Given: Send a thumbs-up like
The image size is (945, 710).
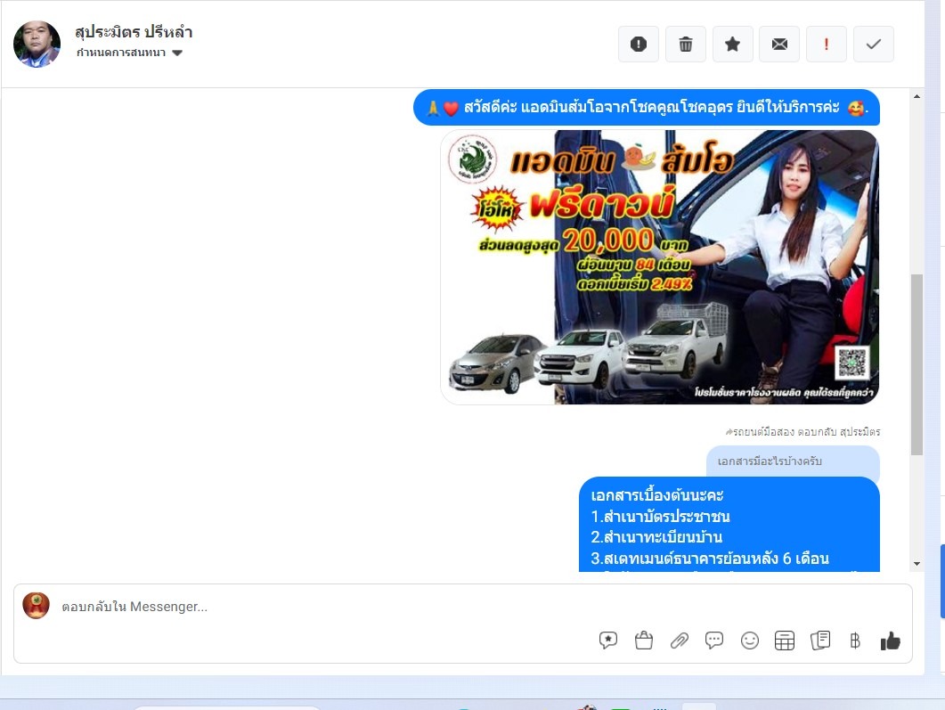Looking at the screenshot, I should tap(890, 641).
